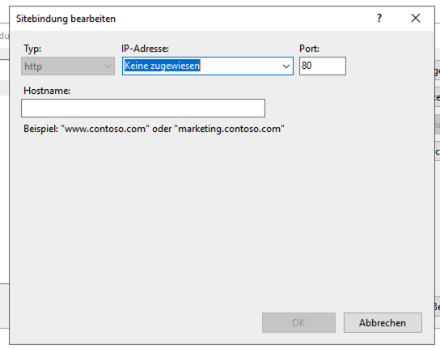Click the IP-Adresse label
This screenshot has height=349, width=440.
point(145,49)
